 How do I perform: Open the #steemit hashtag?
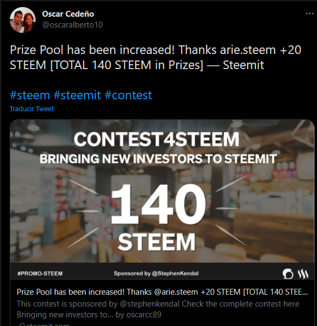(77, 95)
